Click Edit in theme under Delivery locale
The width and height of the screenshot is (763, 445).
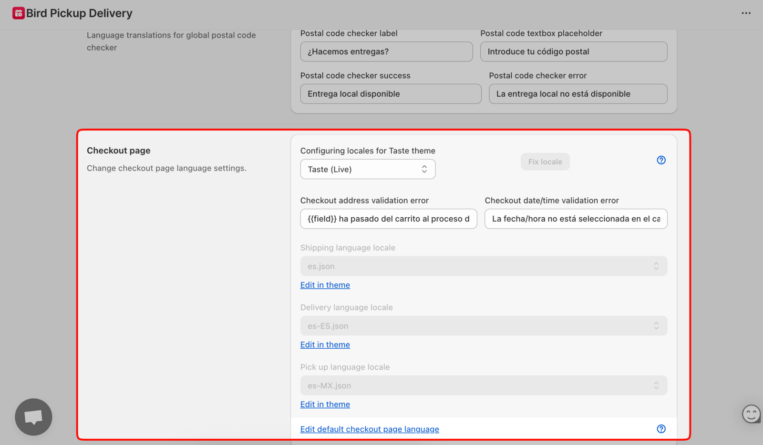[x=325, y=344]
